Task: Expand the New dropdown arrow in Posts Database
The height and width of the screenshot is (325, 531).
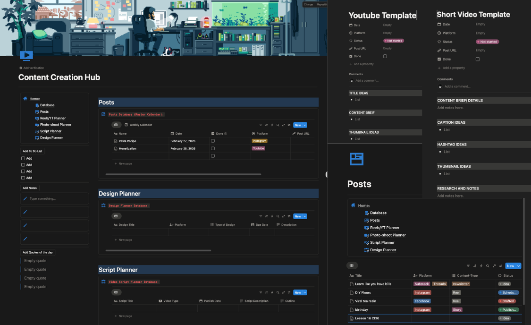Action: (x=305, y=125)
